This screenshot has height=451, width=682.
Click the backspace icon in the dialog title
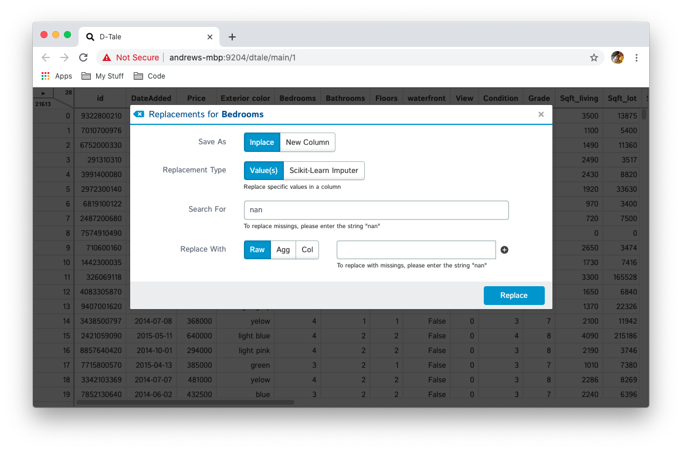(x=139, y=114)
